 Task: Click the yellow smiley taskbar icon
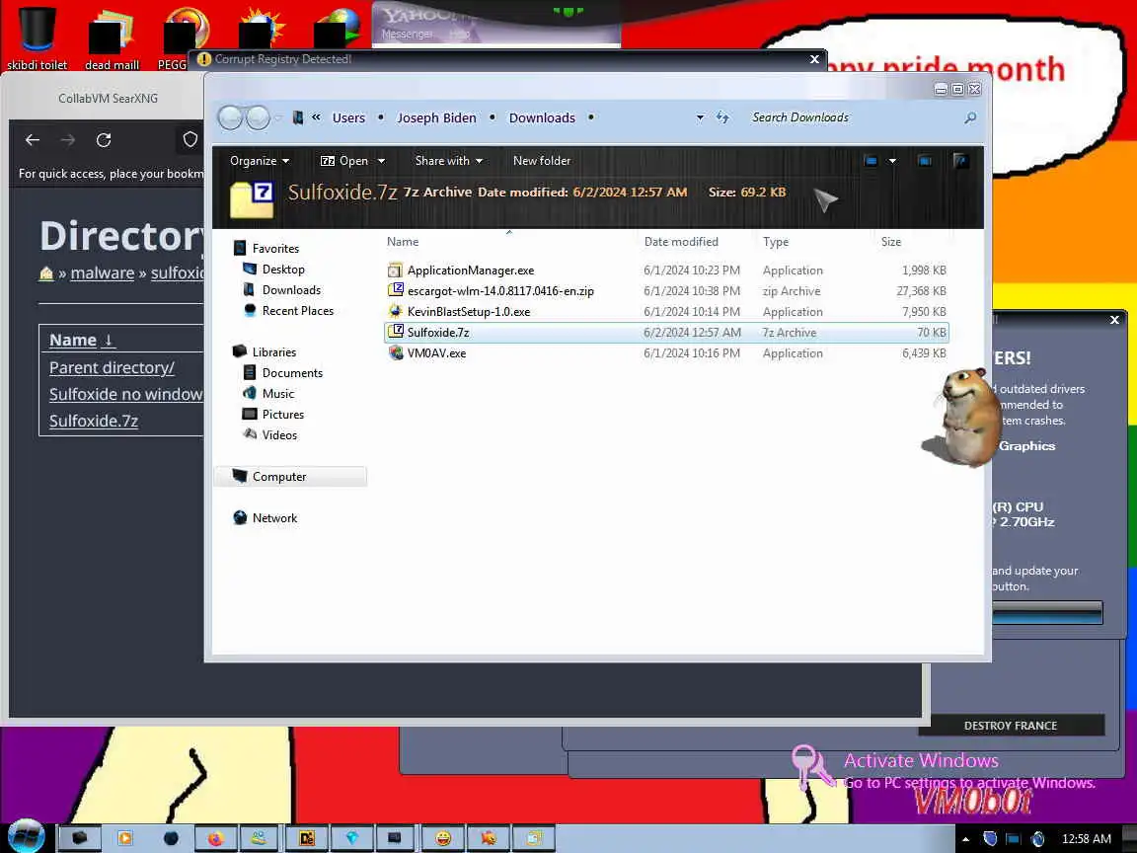click(442, 838)
